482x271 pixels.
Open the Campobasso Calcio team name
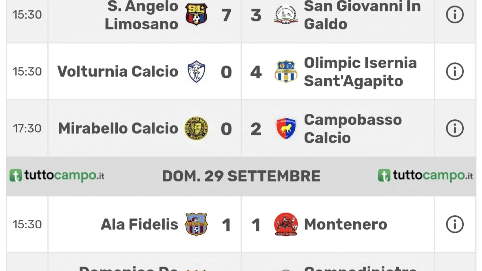pyautogui.click(x=353, y=128)
